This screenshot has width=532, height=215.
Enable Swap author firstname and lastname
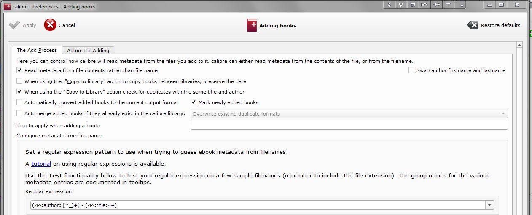(x=411, y=70)
